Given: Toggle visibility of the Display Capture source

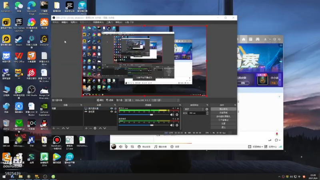Looking at the screenshot, I should (x=112, y=108).
